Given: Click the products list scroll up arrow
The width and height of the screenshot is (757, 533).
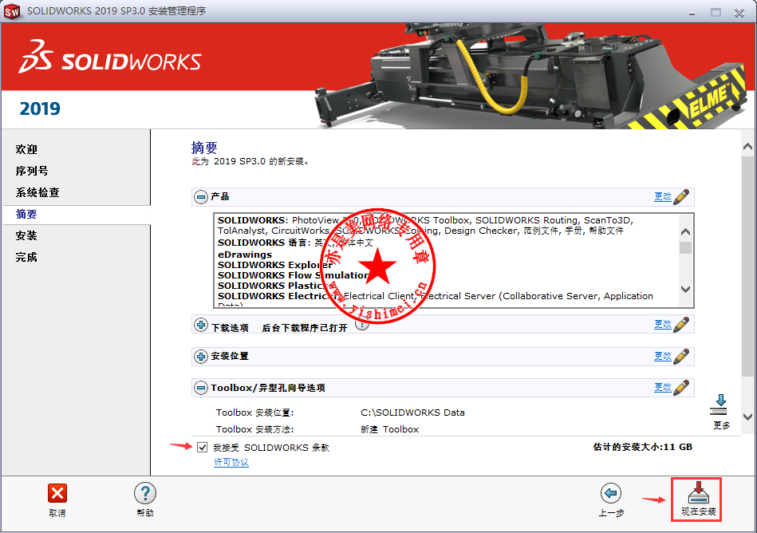Looking at the screenshot, I should [685, 232].
